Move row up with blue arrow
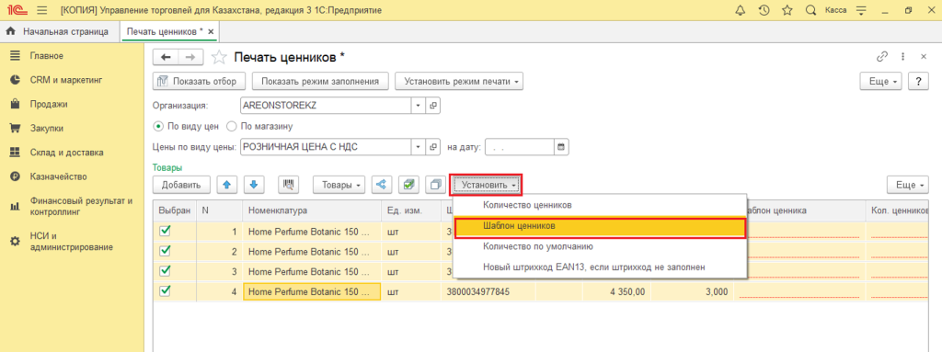The height and width of the screenshot is (352, 942). (x=226, y=185)
